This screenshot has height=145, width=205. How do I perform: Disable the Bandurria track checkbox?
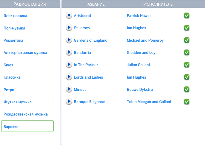(187, 52)
